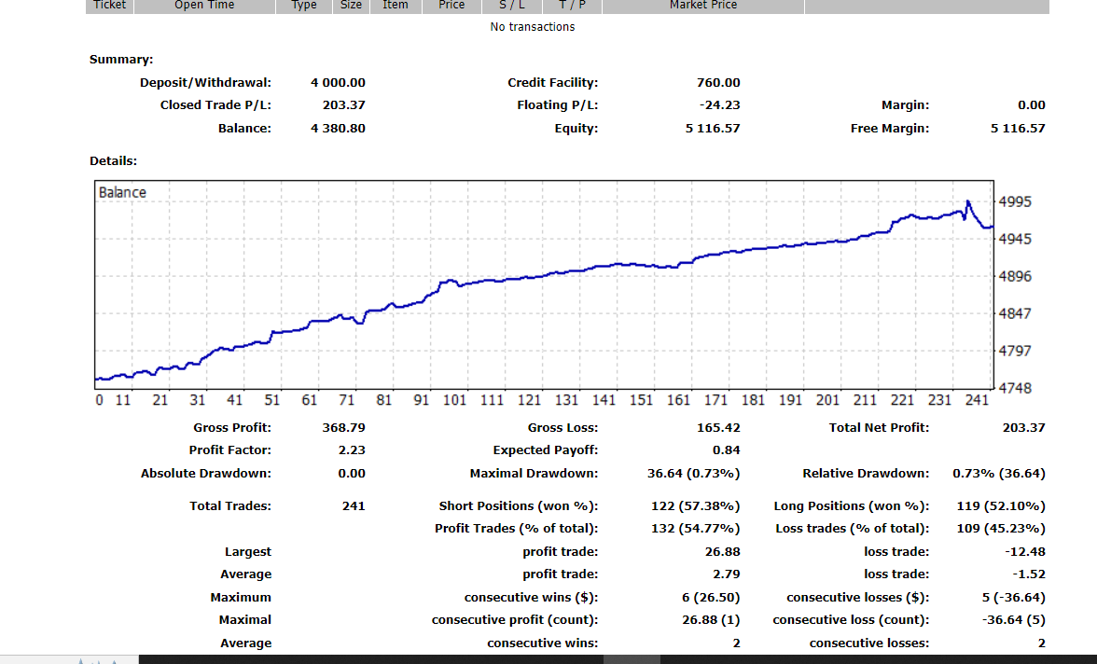
Task: Click the 'Maximal Drawdown:' label
Action: [x=534, y=473]
